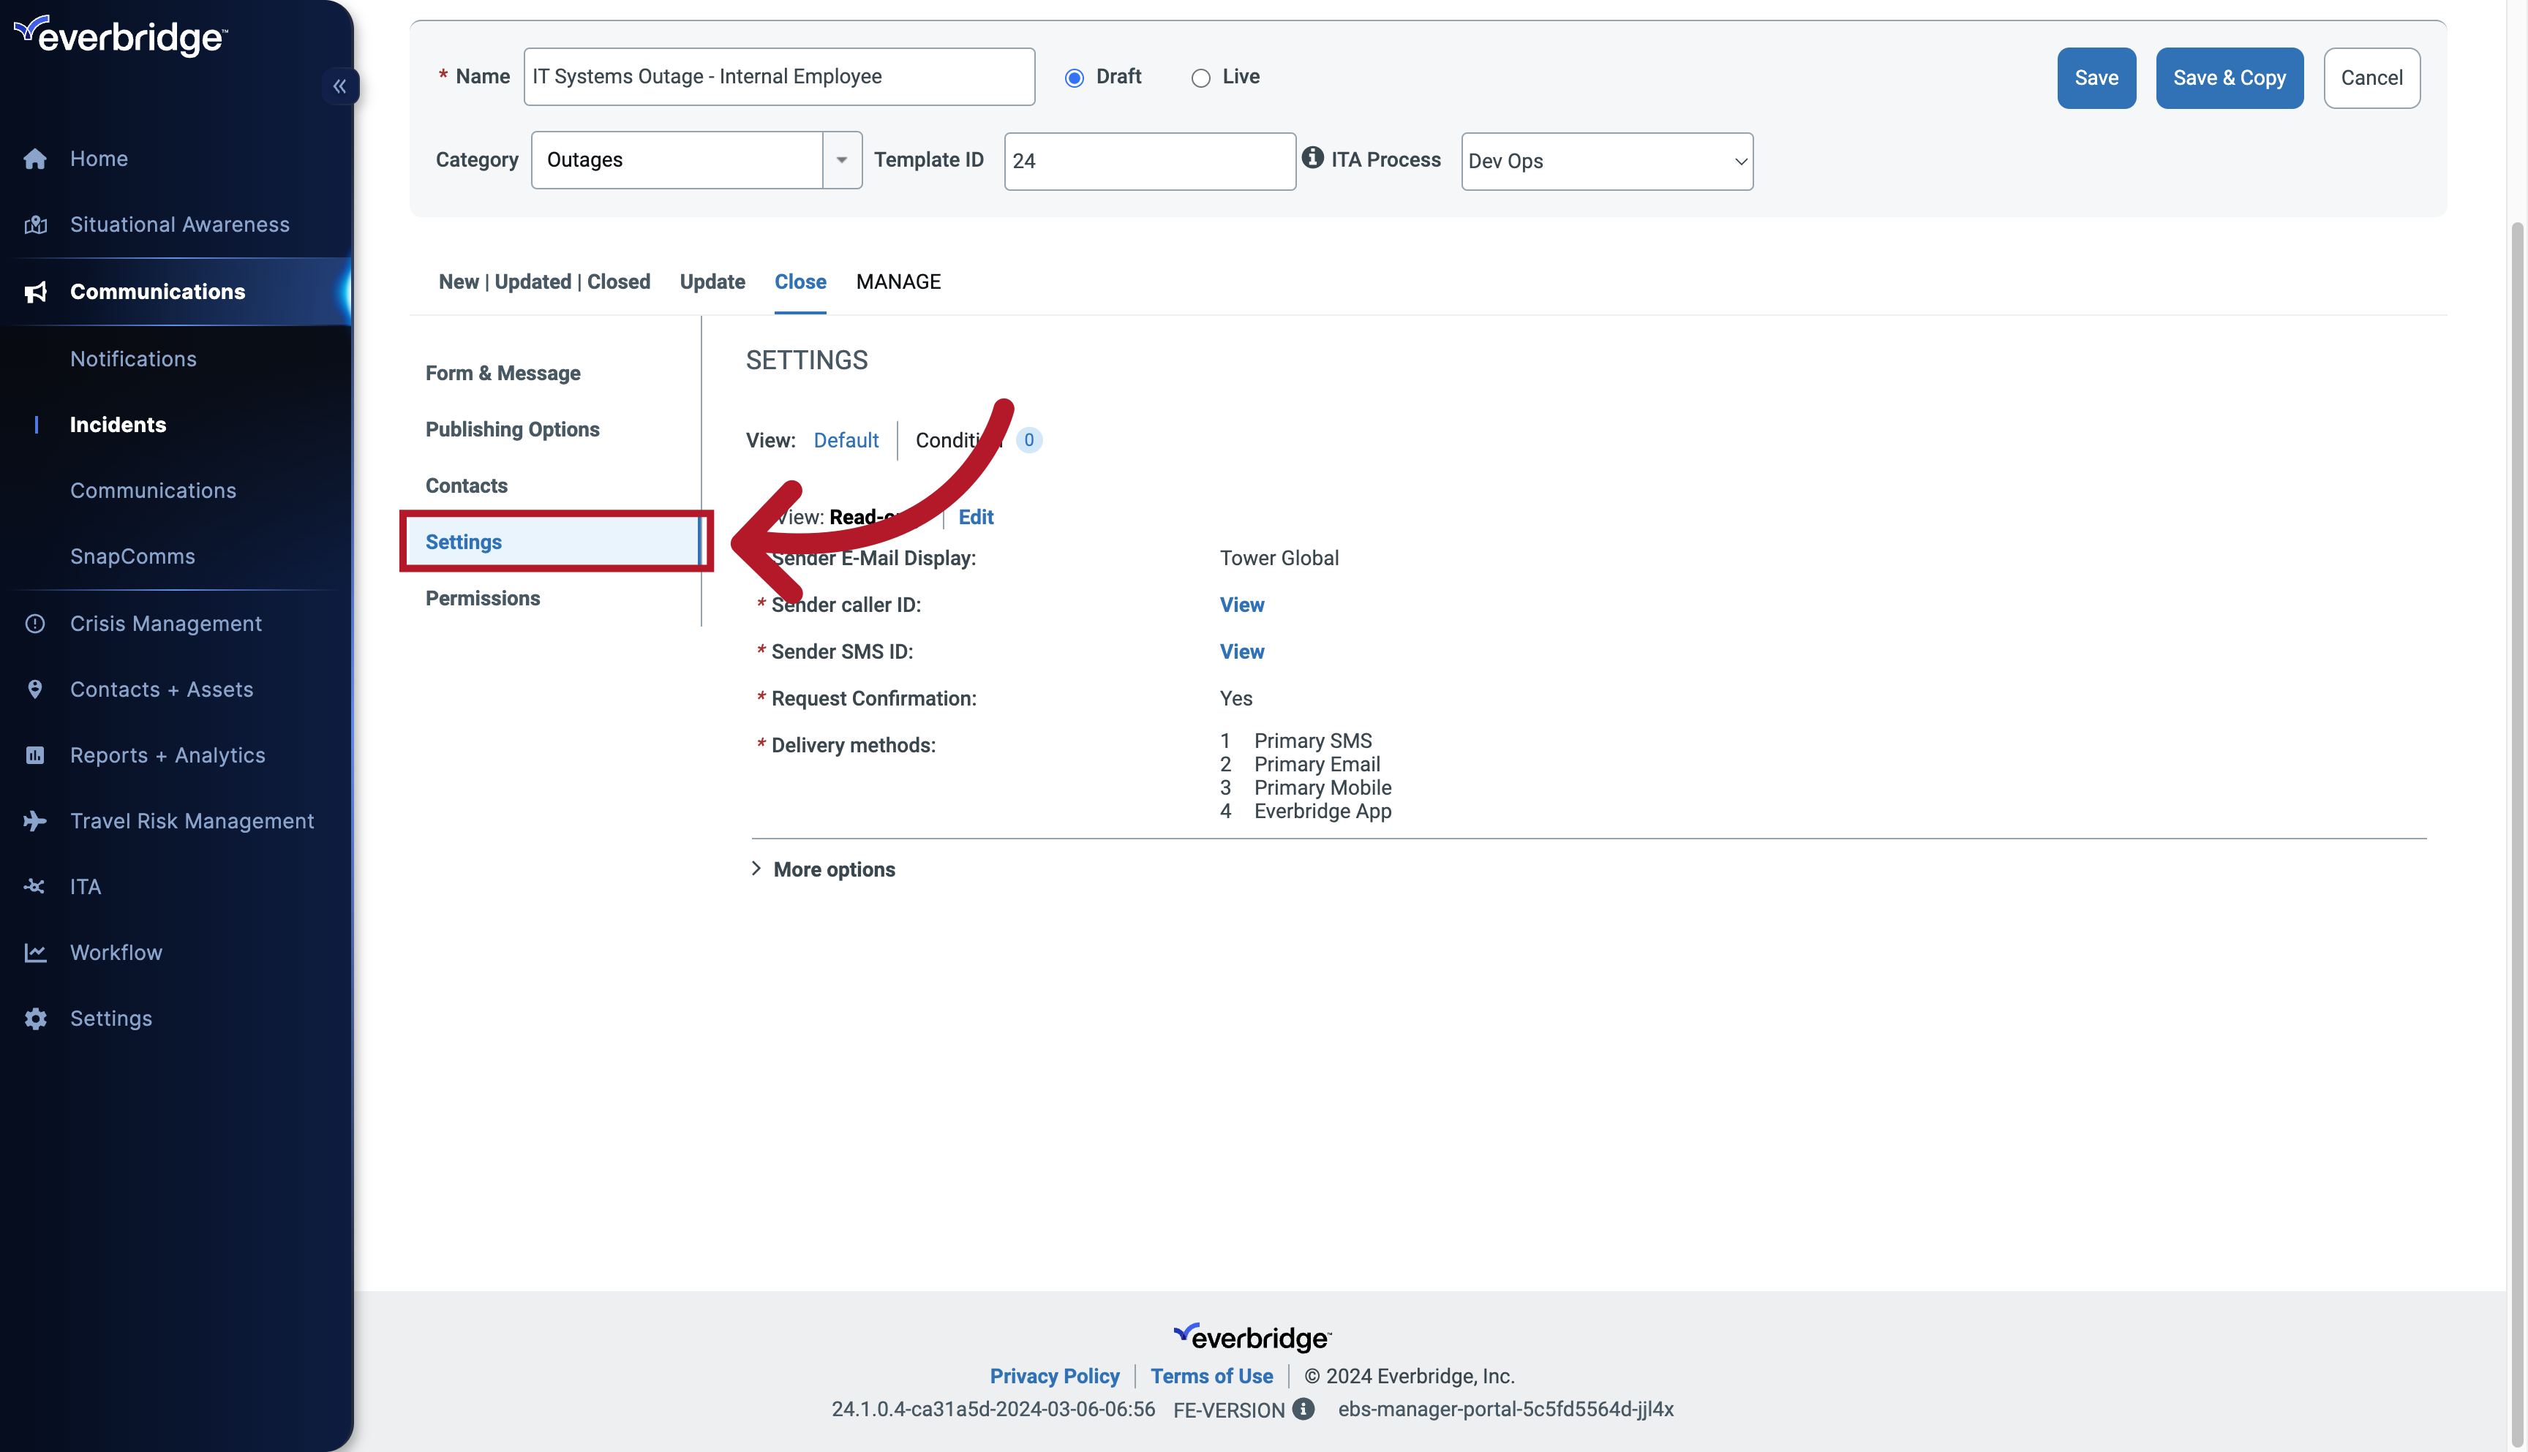The width and height of the screenshot is (2528, 1452).
Task: Select the Home icon in the sidebar
Action: (35, 159)
